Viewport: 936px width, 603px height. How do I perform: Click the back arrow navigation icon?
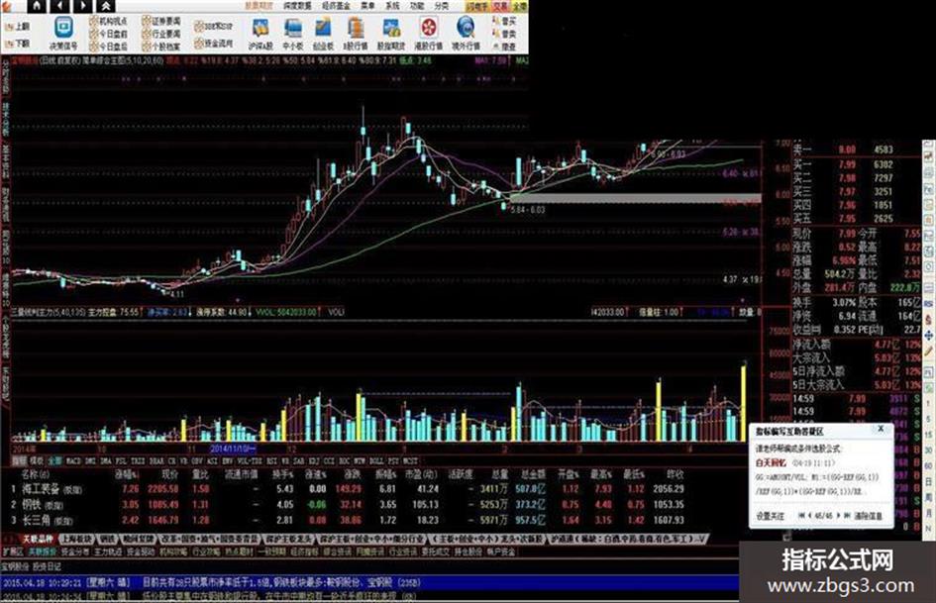coord(60,6)
